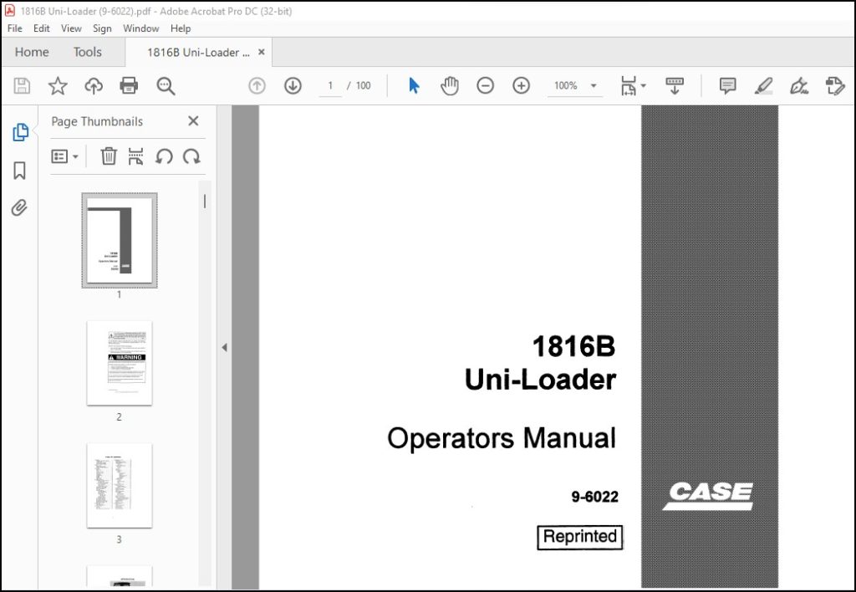The height and width of the screenshot is (592, 856).
Task: Click the CASE logo on cover
Action: (708, 496)
